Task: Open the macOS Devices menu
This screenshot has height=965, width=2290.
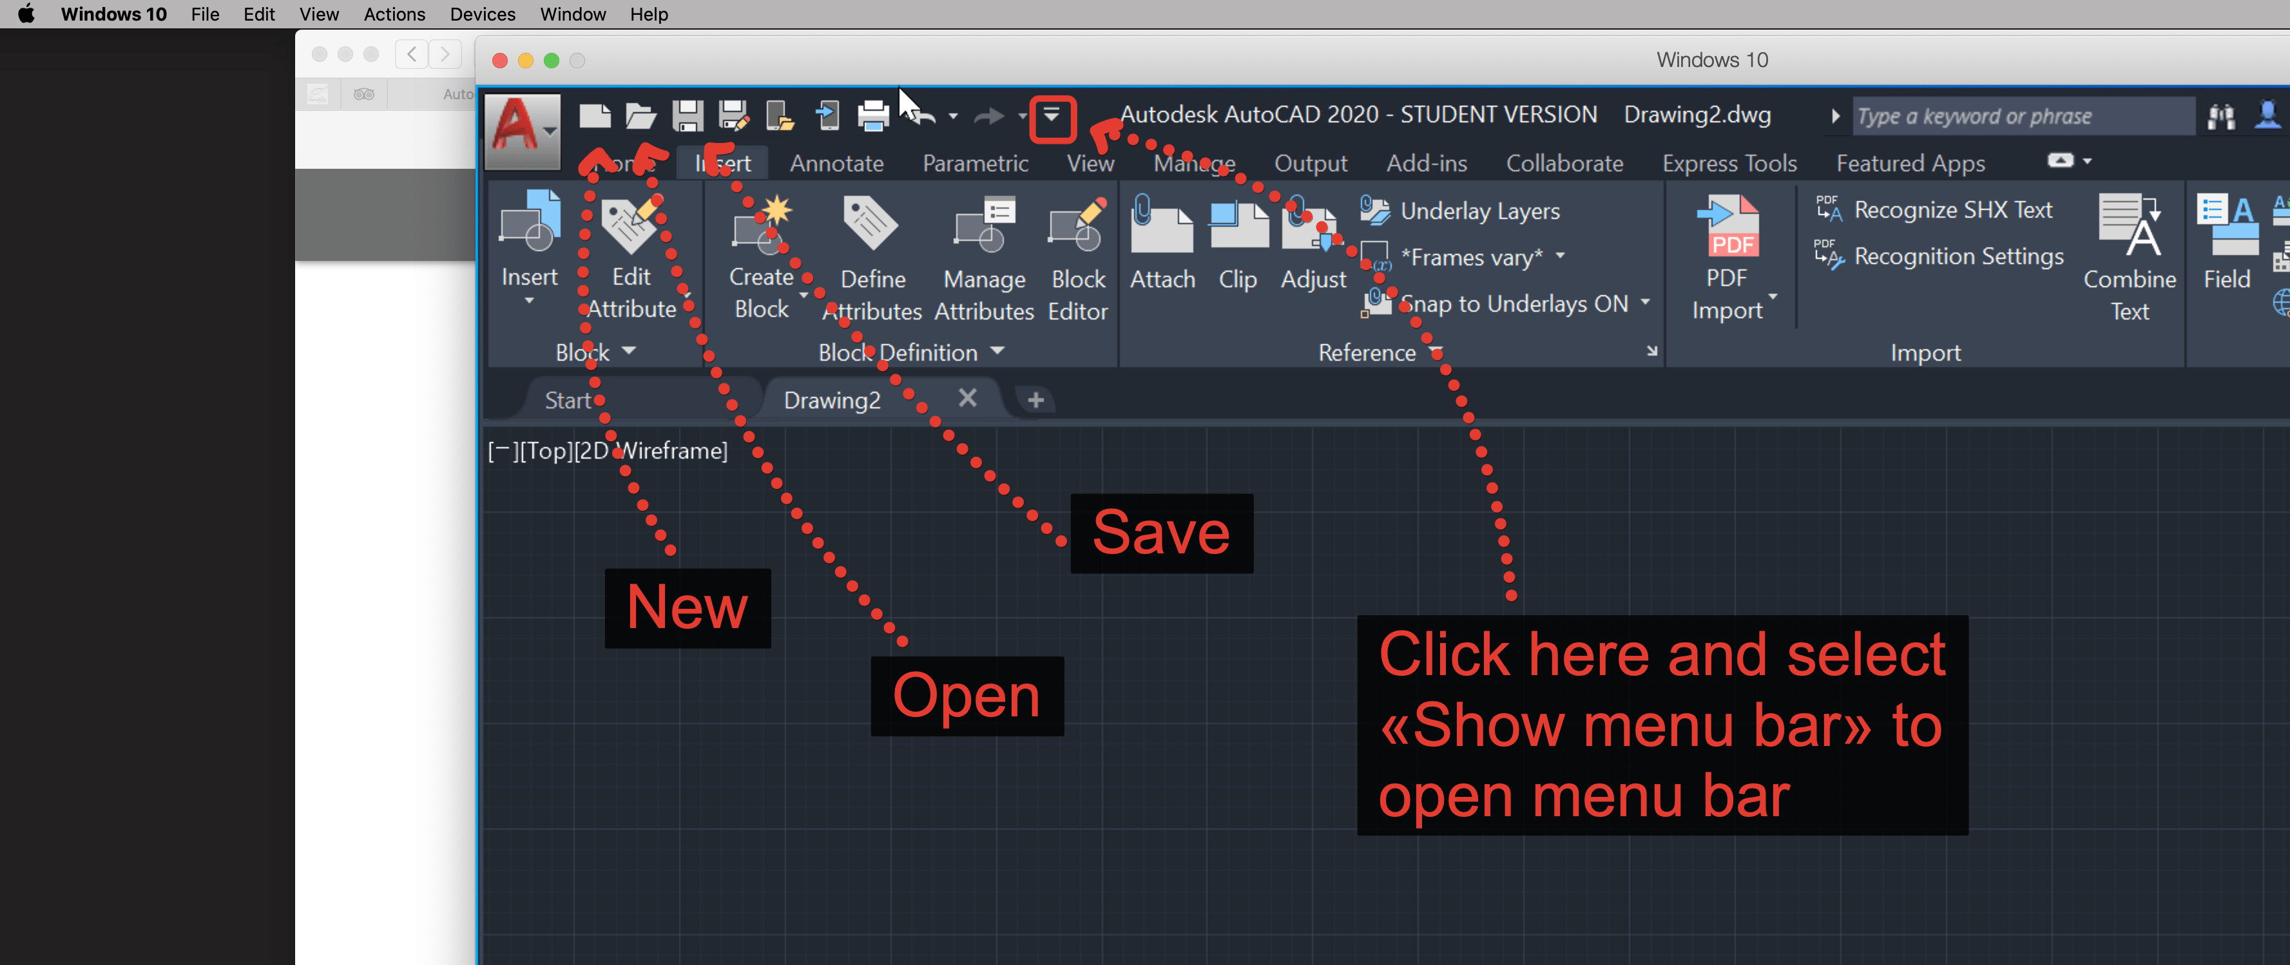Action: click(x=482, y=14)
